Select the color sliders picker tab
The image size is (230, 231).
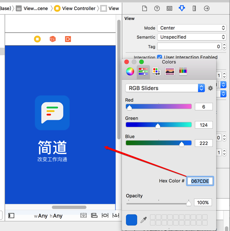pos(143,71)
